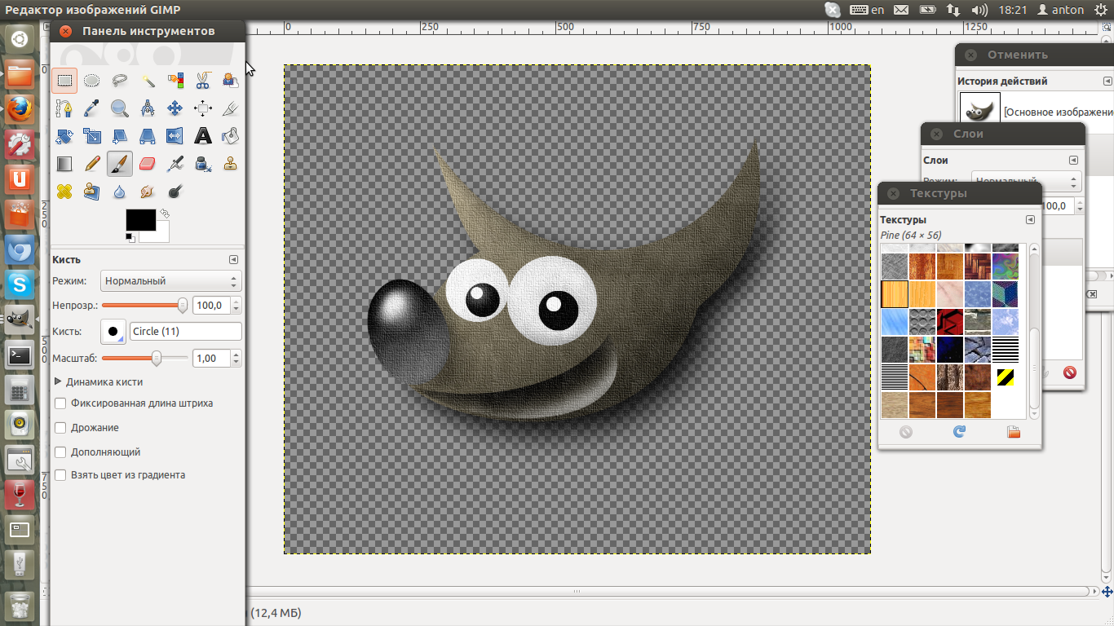Open the Режим Нормальный dropdown in tool options
The width and height of the screenshot is (1114, 626).
point(171,281)
